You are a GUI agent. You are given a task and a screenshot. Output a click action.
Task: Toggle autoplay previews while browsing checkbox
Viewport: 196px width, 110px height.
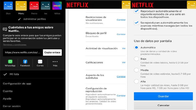pos(136,23)
